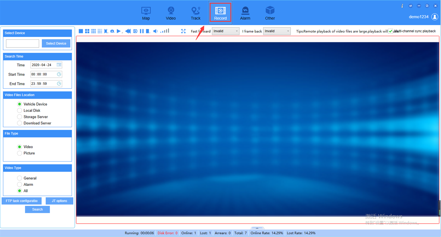Click the Total: 7 status entry

point(241,233)
